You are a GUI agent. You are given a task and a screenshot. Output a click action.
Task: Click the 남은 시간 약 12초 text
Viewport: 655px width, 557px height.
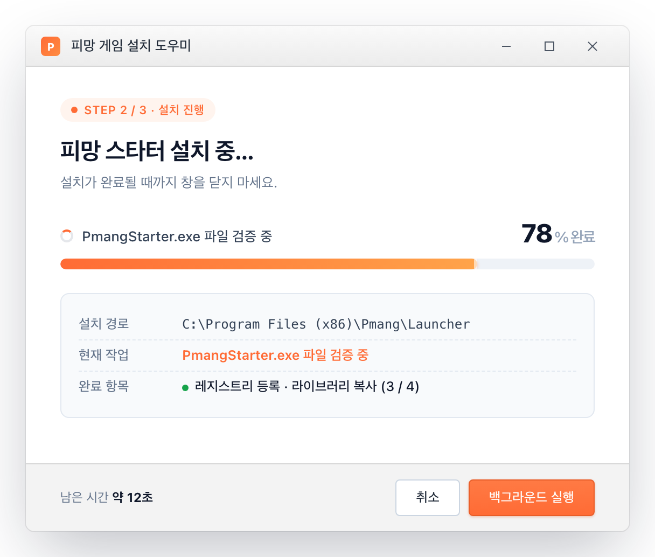[x=107, y=497]
